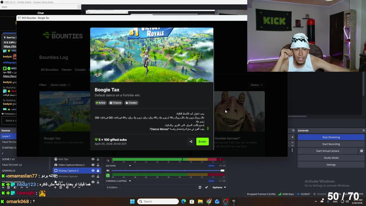
Task: Open scene filters icon in Scenes toolbar
Action: pos(15,187)
